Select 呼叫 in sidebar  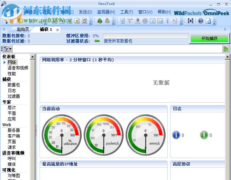pyautogui.click(x=12, y=159)
